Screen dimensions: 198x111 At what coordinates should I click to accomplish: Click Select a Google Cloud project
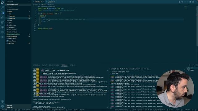coord(54,110)
